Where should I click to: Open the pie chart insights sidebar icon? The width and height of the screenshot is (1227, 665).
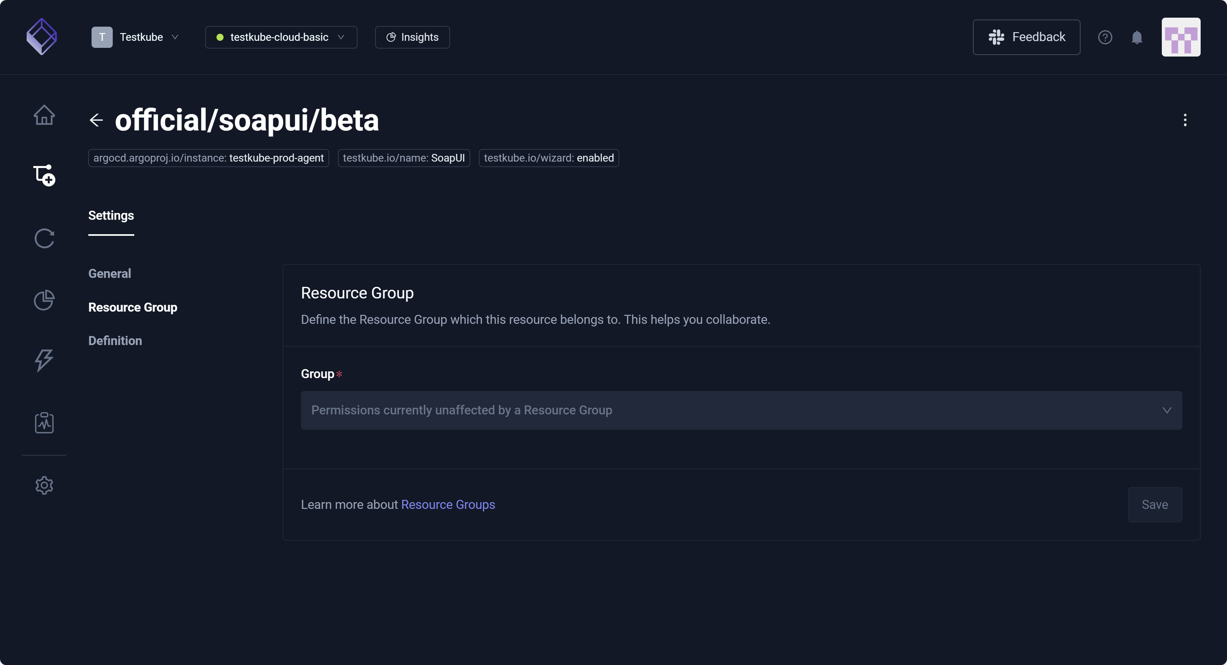44,300
